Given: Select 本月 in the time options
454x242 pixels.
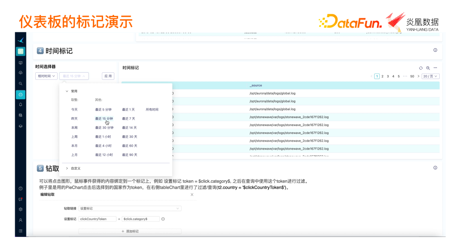Looking at the screenshot, I should pos(74,146).
